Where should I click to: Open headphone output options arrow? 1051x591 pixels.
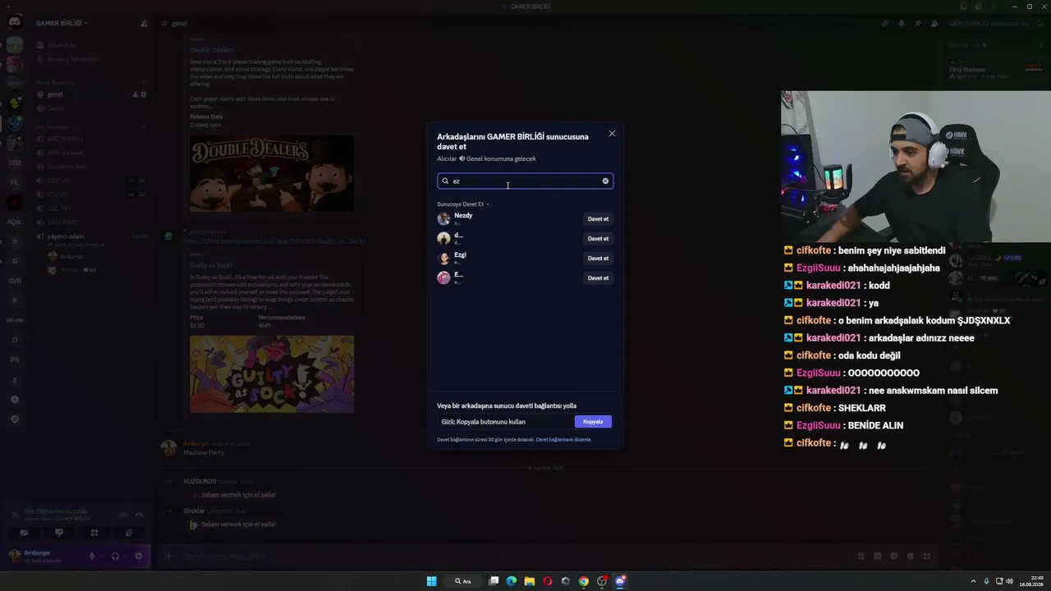[x=126, y=557]
